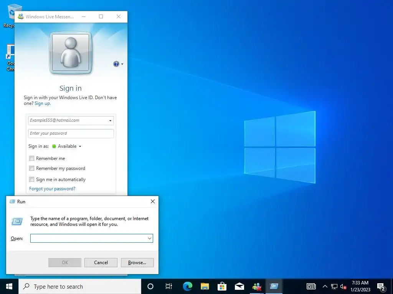Show hidden system tray icons
The height and width of the screenshot is (294, 393).
click(x=325, y=286)
